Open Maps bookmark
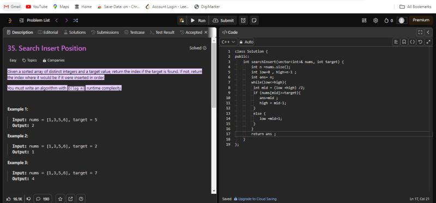This screenshot has width=436, height=203. pyautogui.click(x=61, y=7)
